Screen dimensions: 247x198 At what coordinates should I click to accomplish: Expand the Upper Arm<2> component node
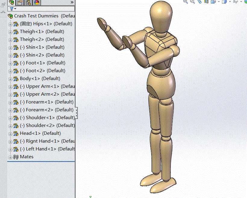pyautogui.click(x=10, y=95)
